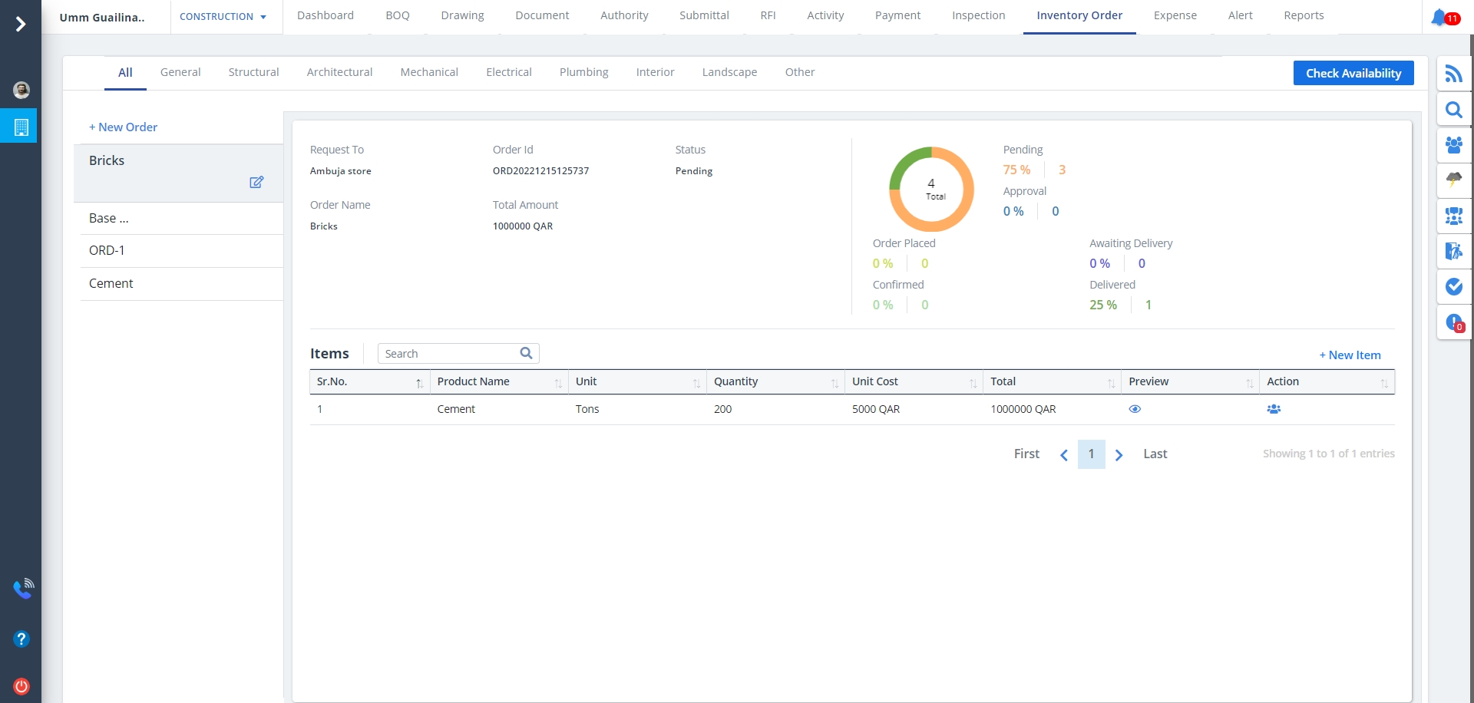The width and height of the screenshot is (1474, 703).
Task: Open the Payment menu item
Action: [897, 15]
